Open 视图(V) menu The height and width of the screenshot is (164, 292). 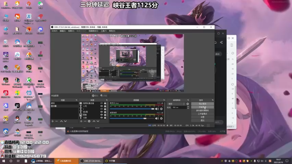tap(71, 31)
